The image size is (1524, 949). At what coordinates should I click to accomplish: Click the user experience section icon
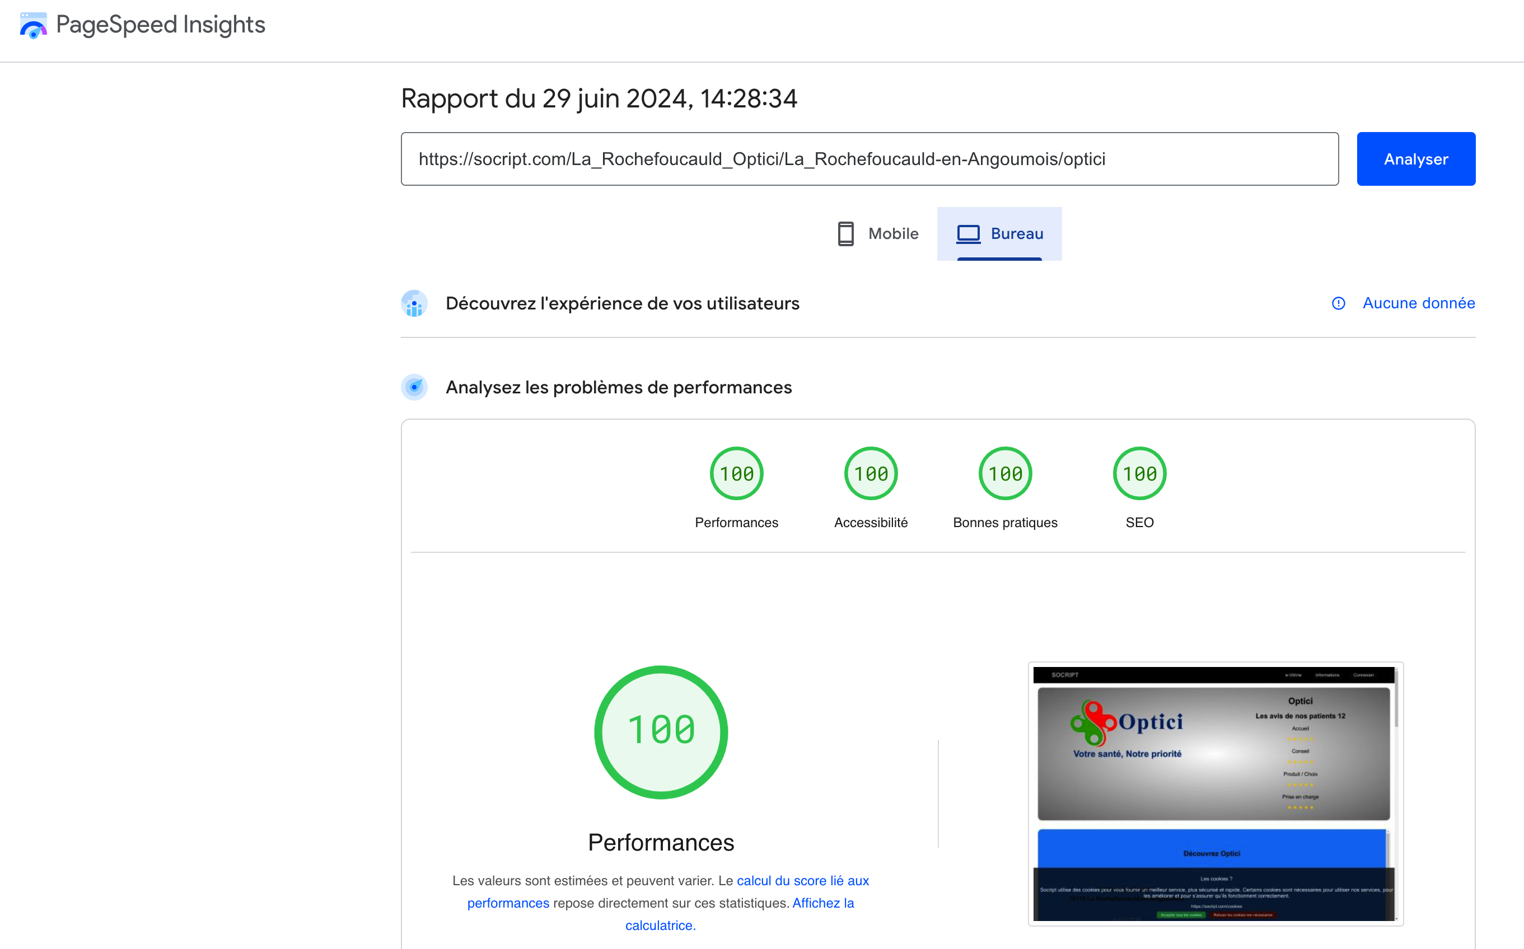pyautogui.click(x=414, y=303)
